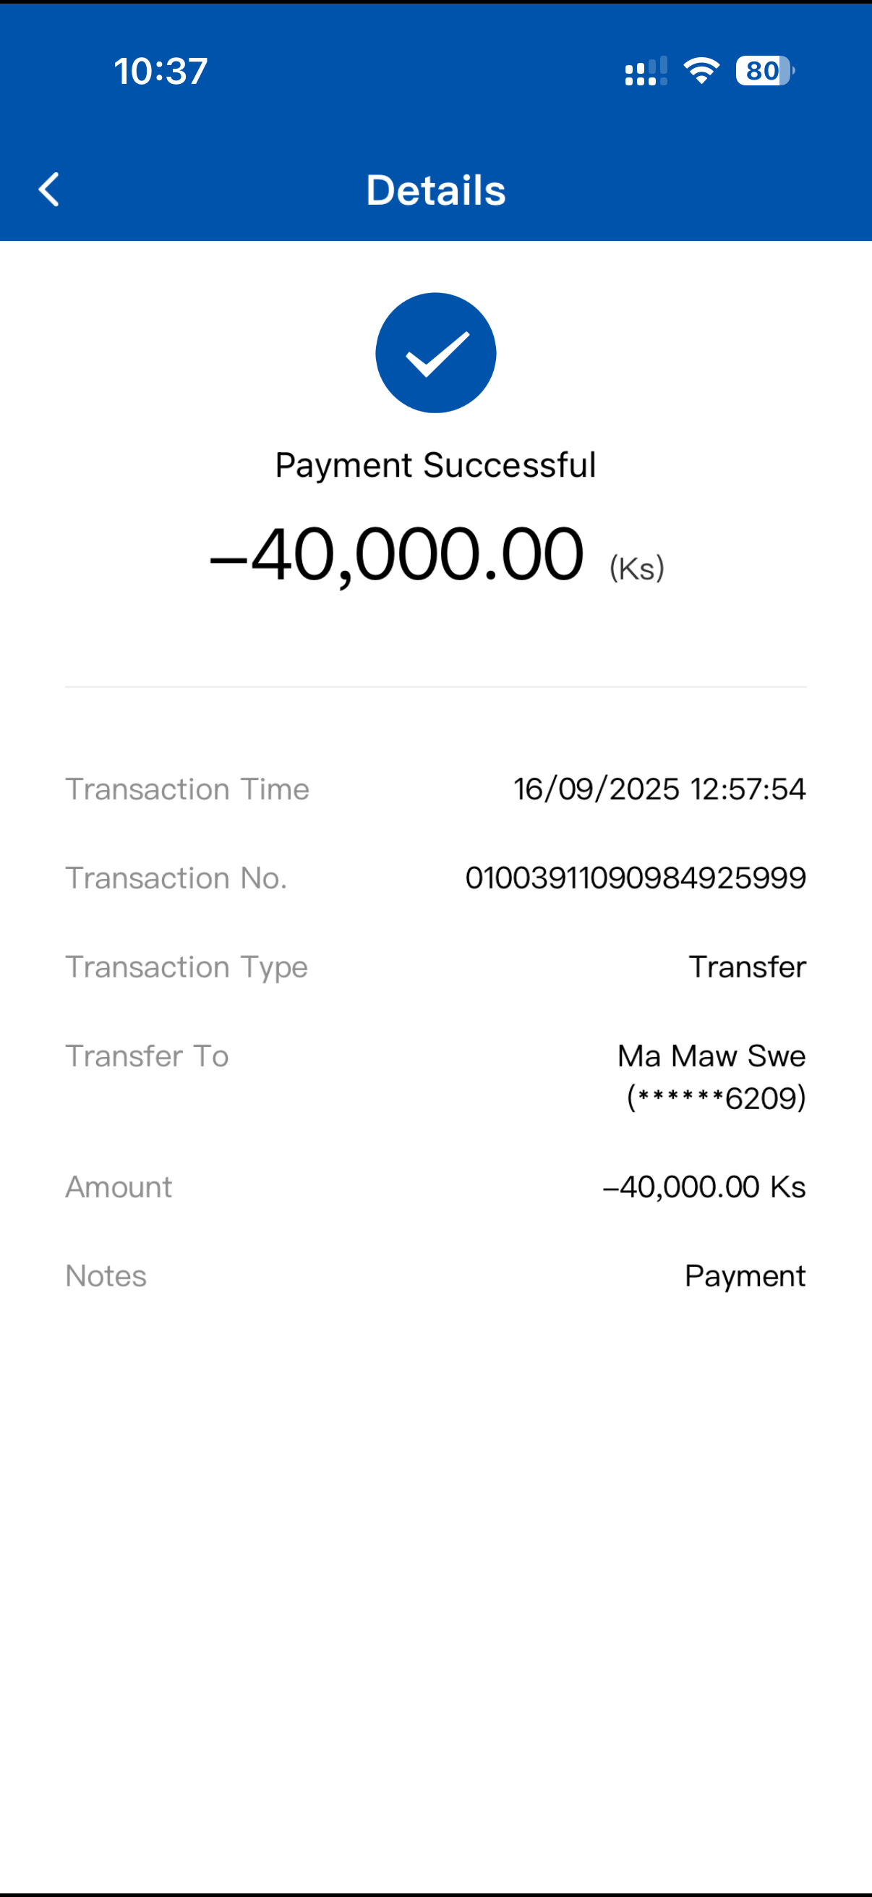
Task: Tap the transaction time 16/09/2025 value
Action: point(659,789)
